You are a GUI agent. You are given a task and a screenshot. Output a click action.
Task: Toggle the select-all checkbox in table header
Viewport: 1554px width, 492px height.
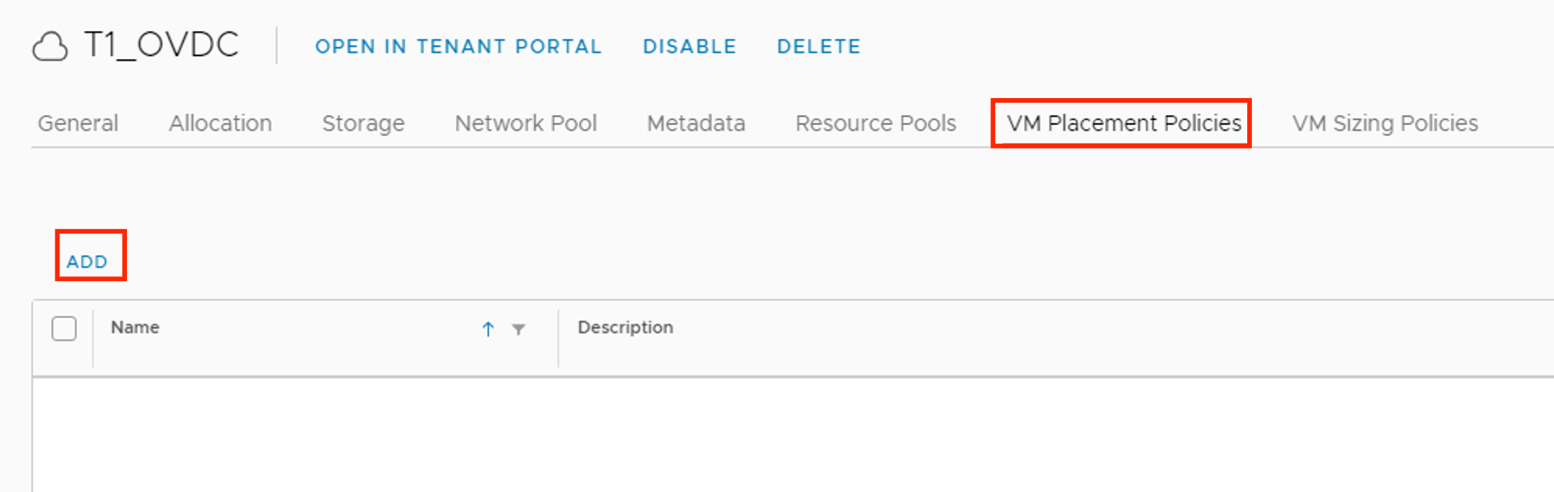click(64, 329)
